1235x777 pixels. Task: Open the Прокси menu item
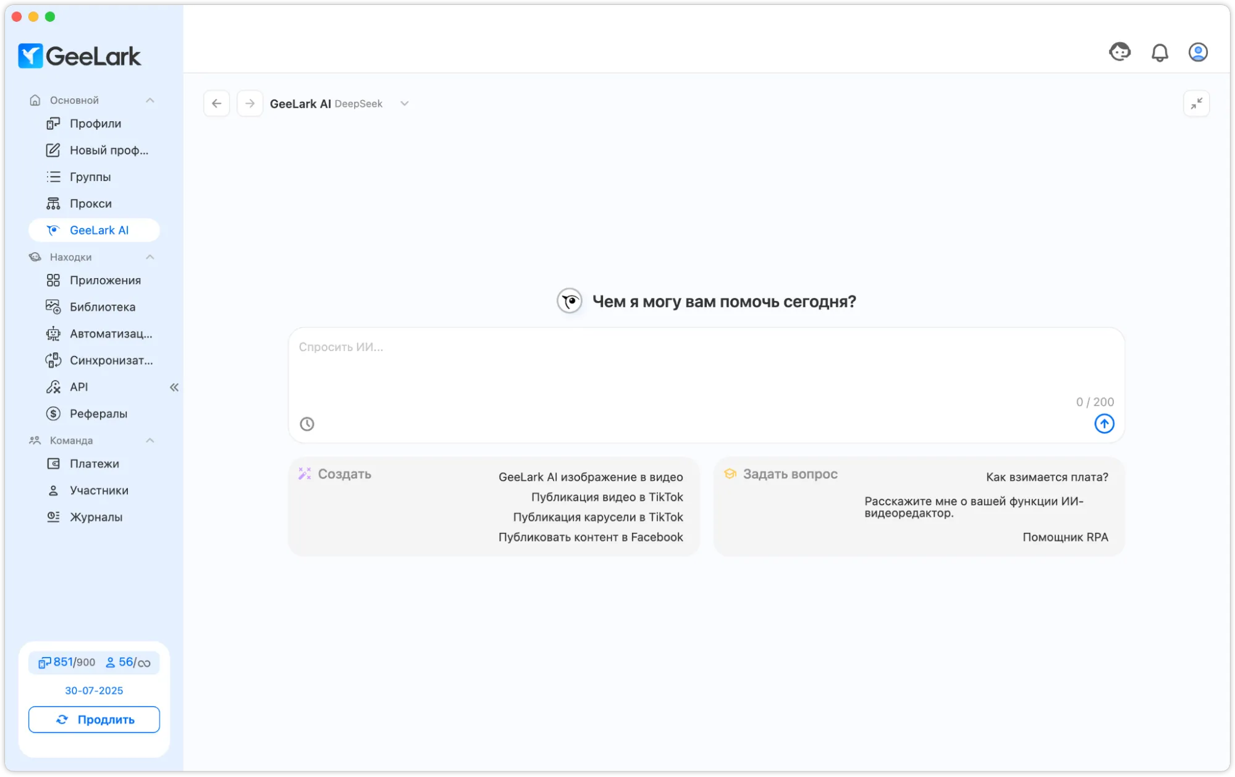(x=90, y=203)
